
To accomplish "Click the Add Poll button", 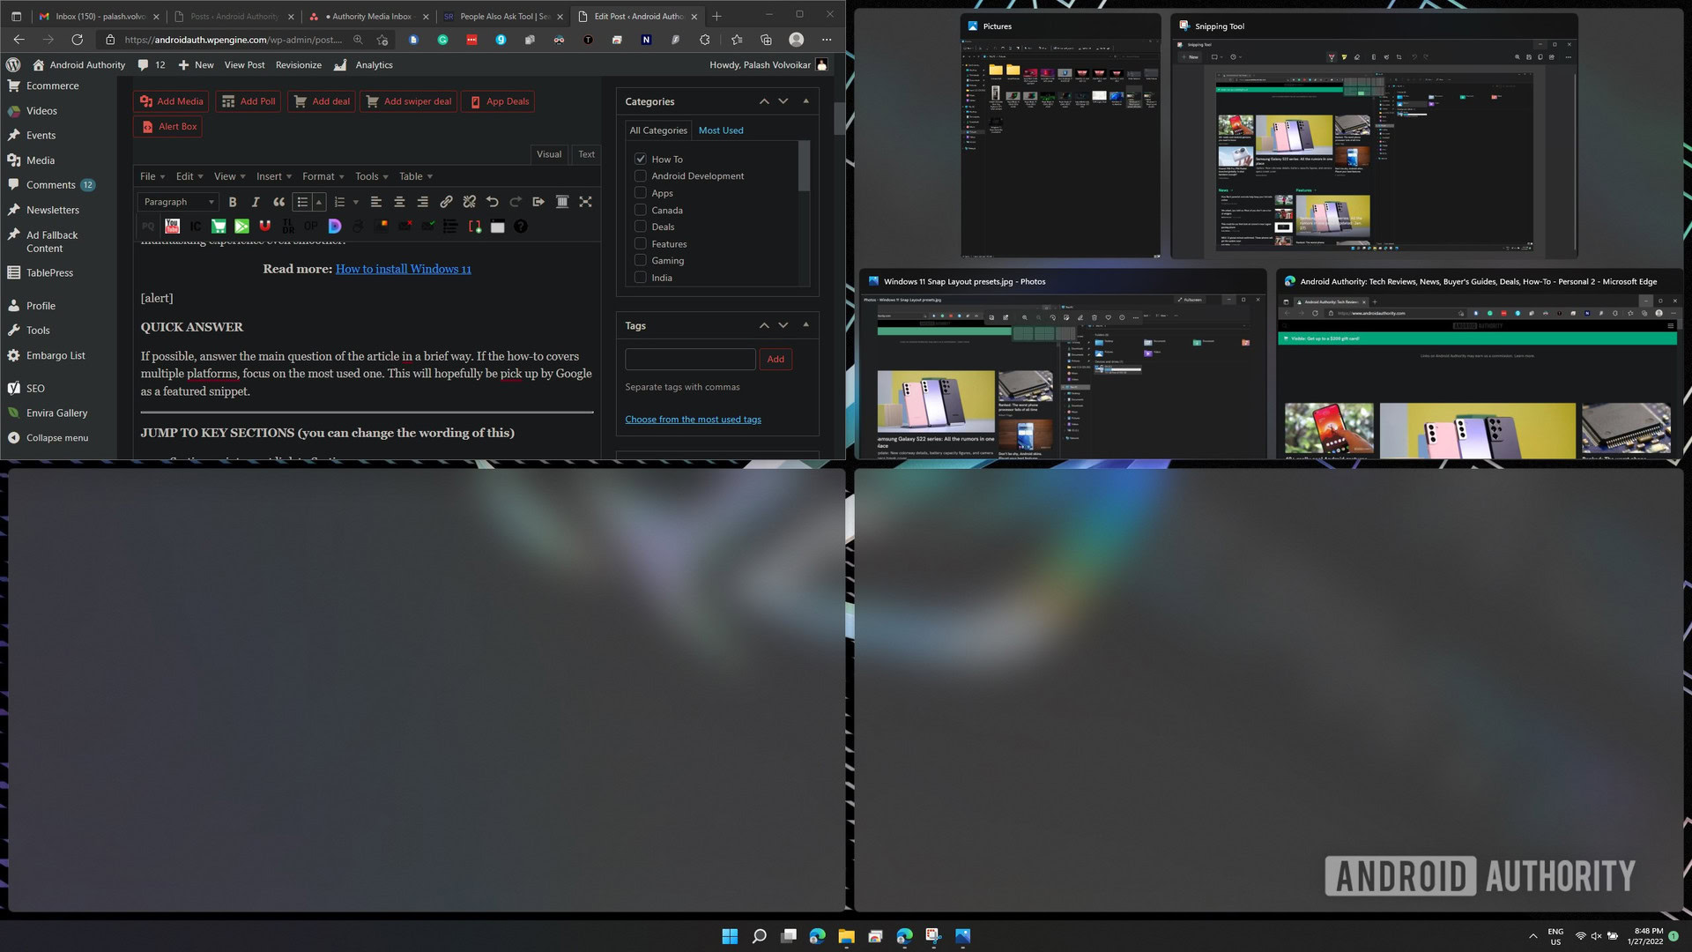I will (x=249, y=101).
